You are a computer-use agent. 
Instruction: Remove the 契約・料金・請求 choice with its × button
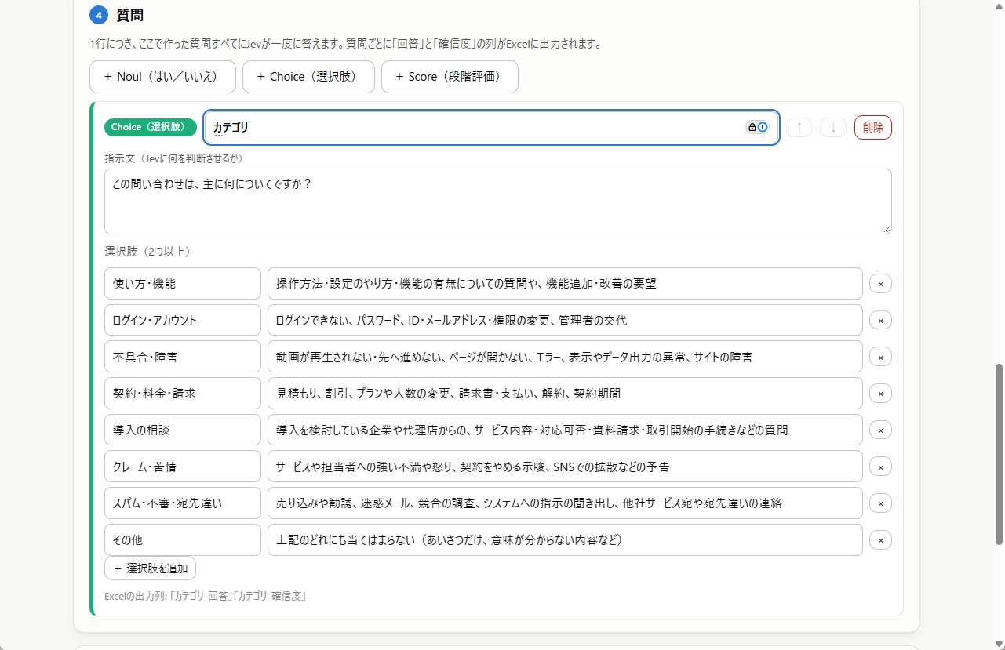pyautogui.click(x=880, y=394)
